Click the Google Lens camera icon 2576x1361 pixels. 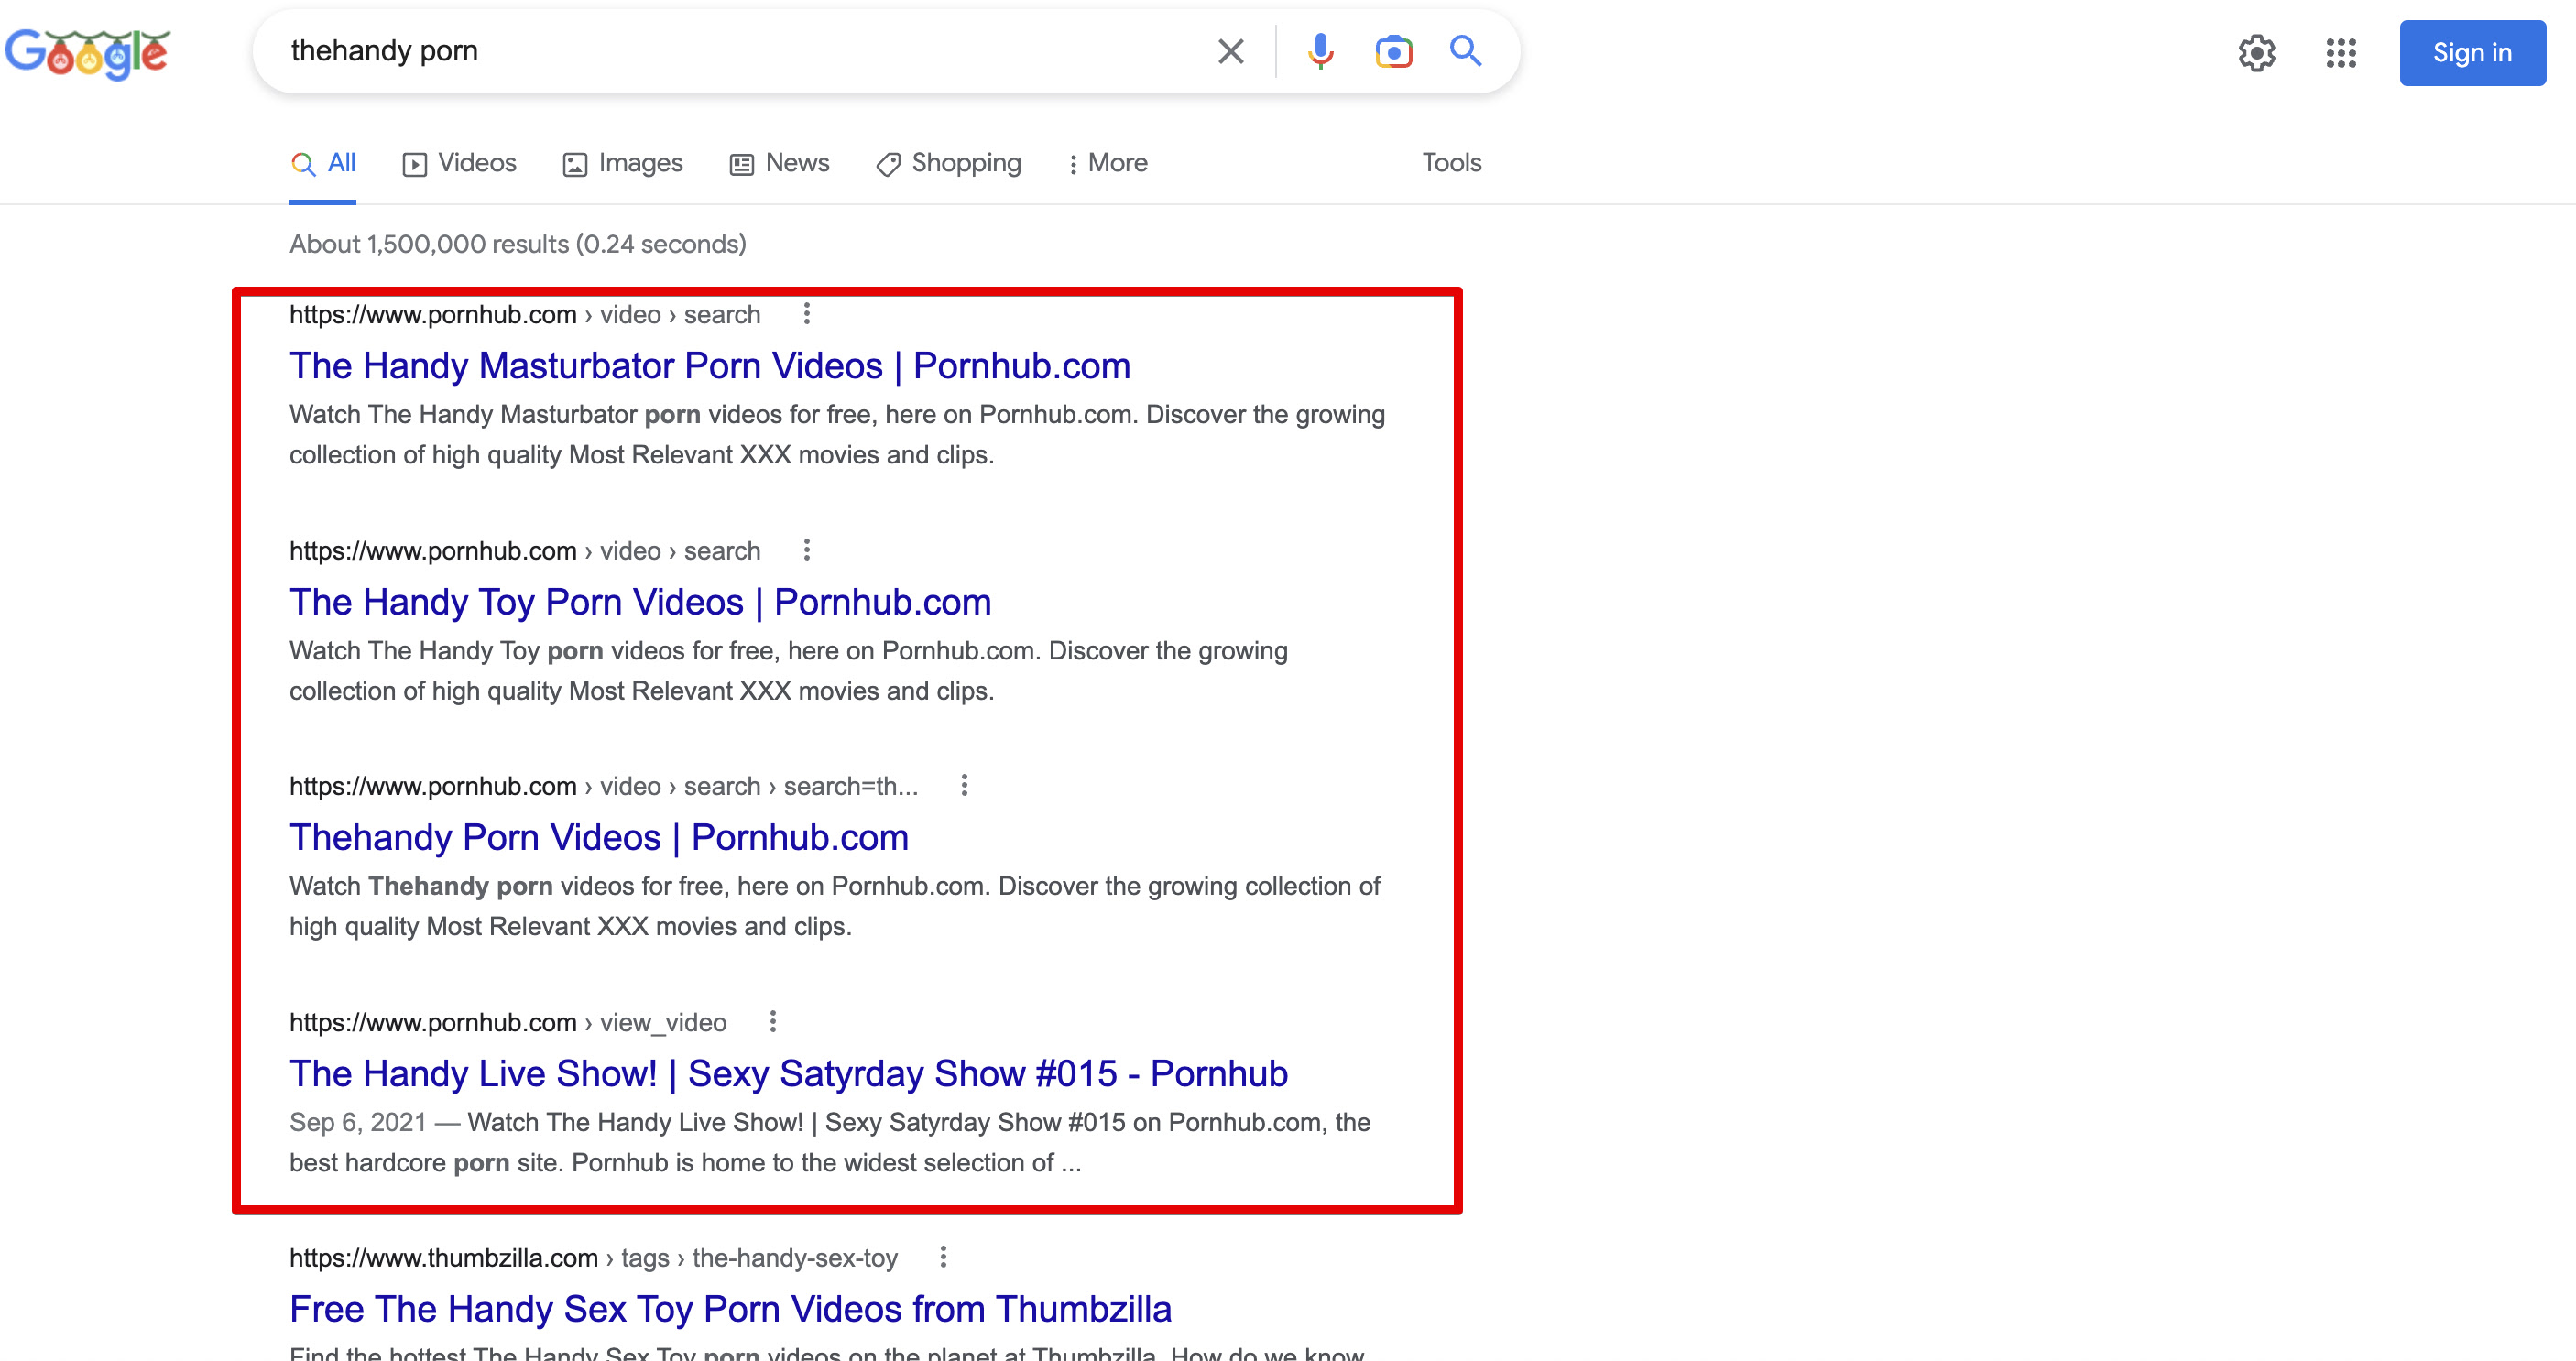(1393, 51)
